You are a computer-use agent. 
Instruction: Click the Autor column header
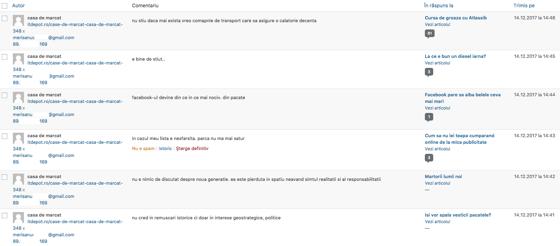click(18, 6)
